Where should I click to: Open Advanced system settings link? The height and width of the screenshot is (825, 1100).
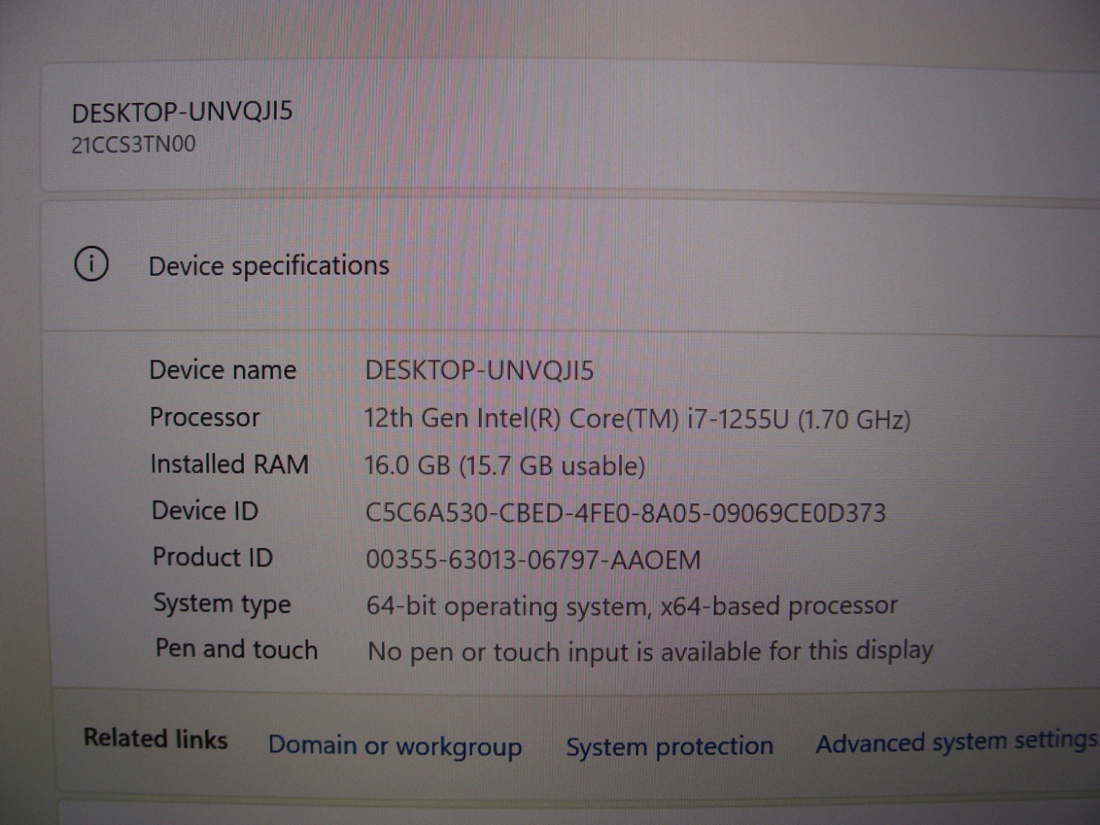pyautogui.click(x=956, y=742)
